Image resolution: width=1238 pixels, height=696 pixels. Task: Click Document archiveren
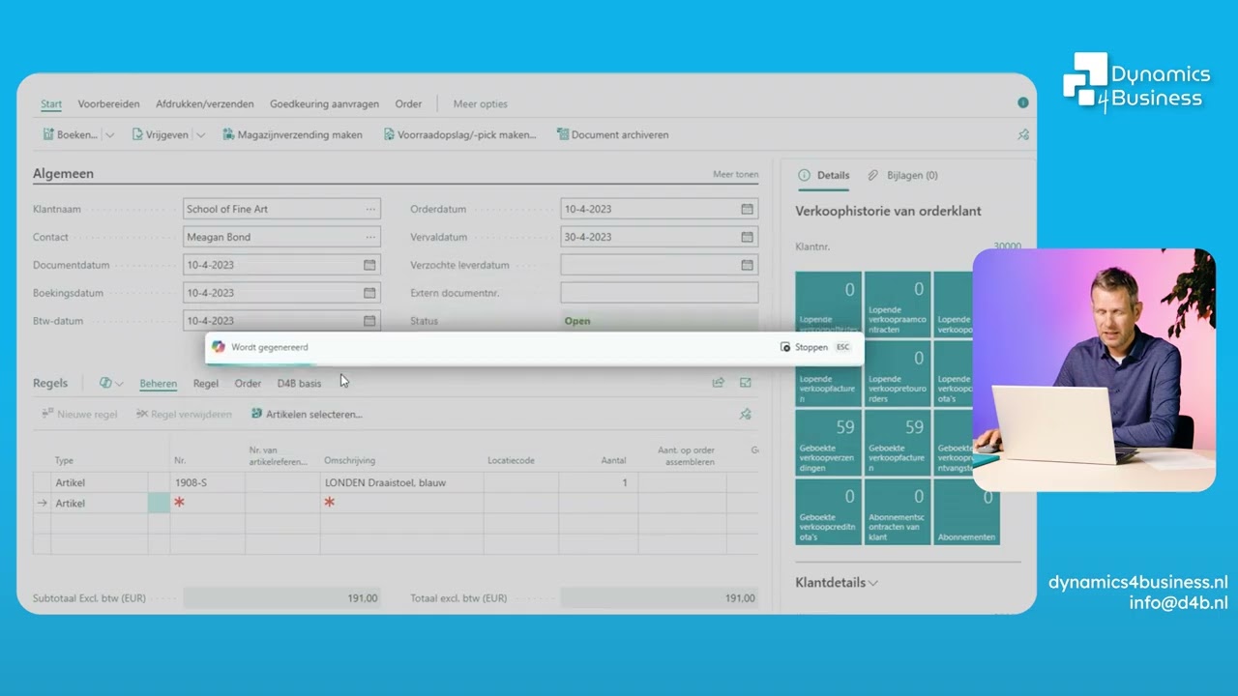[612, 134]
